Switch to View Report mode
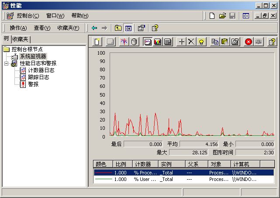Screen dimensions: 280x198 point(167,42)
